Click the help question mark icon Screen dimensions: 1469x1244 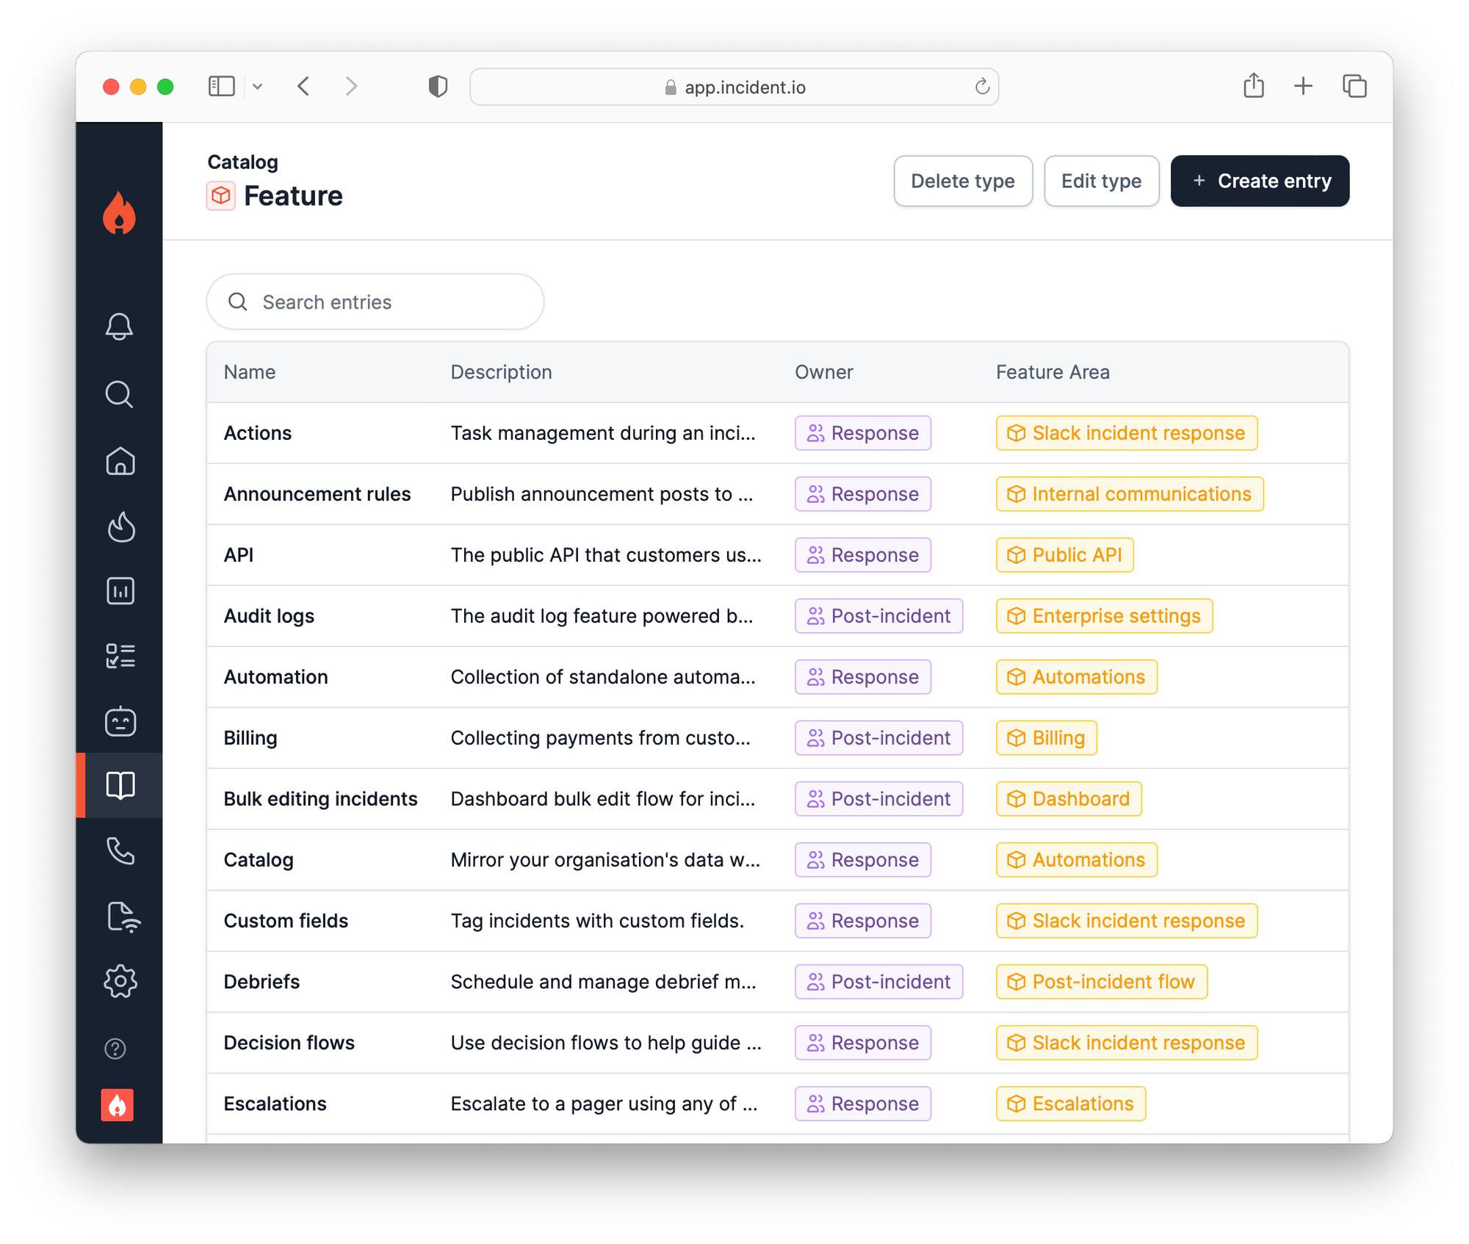tap(115, 1049)
